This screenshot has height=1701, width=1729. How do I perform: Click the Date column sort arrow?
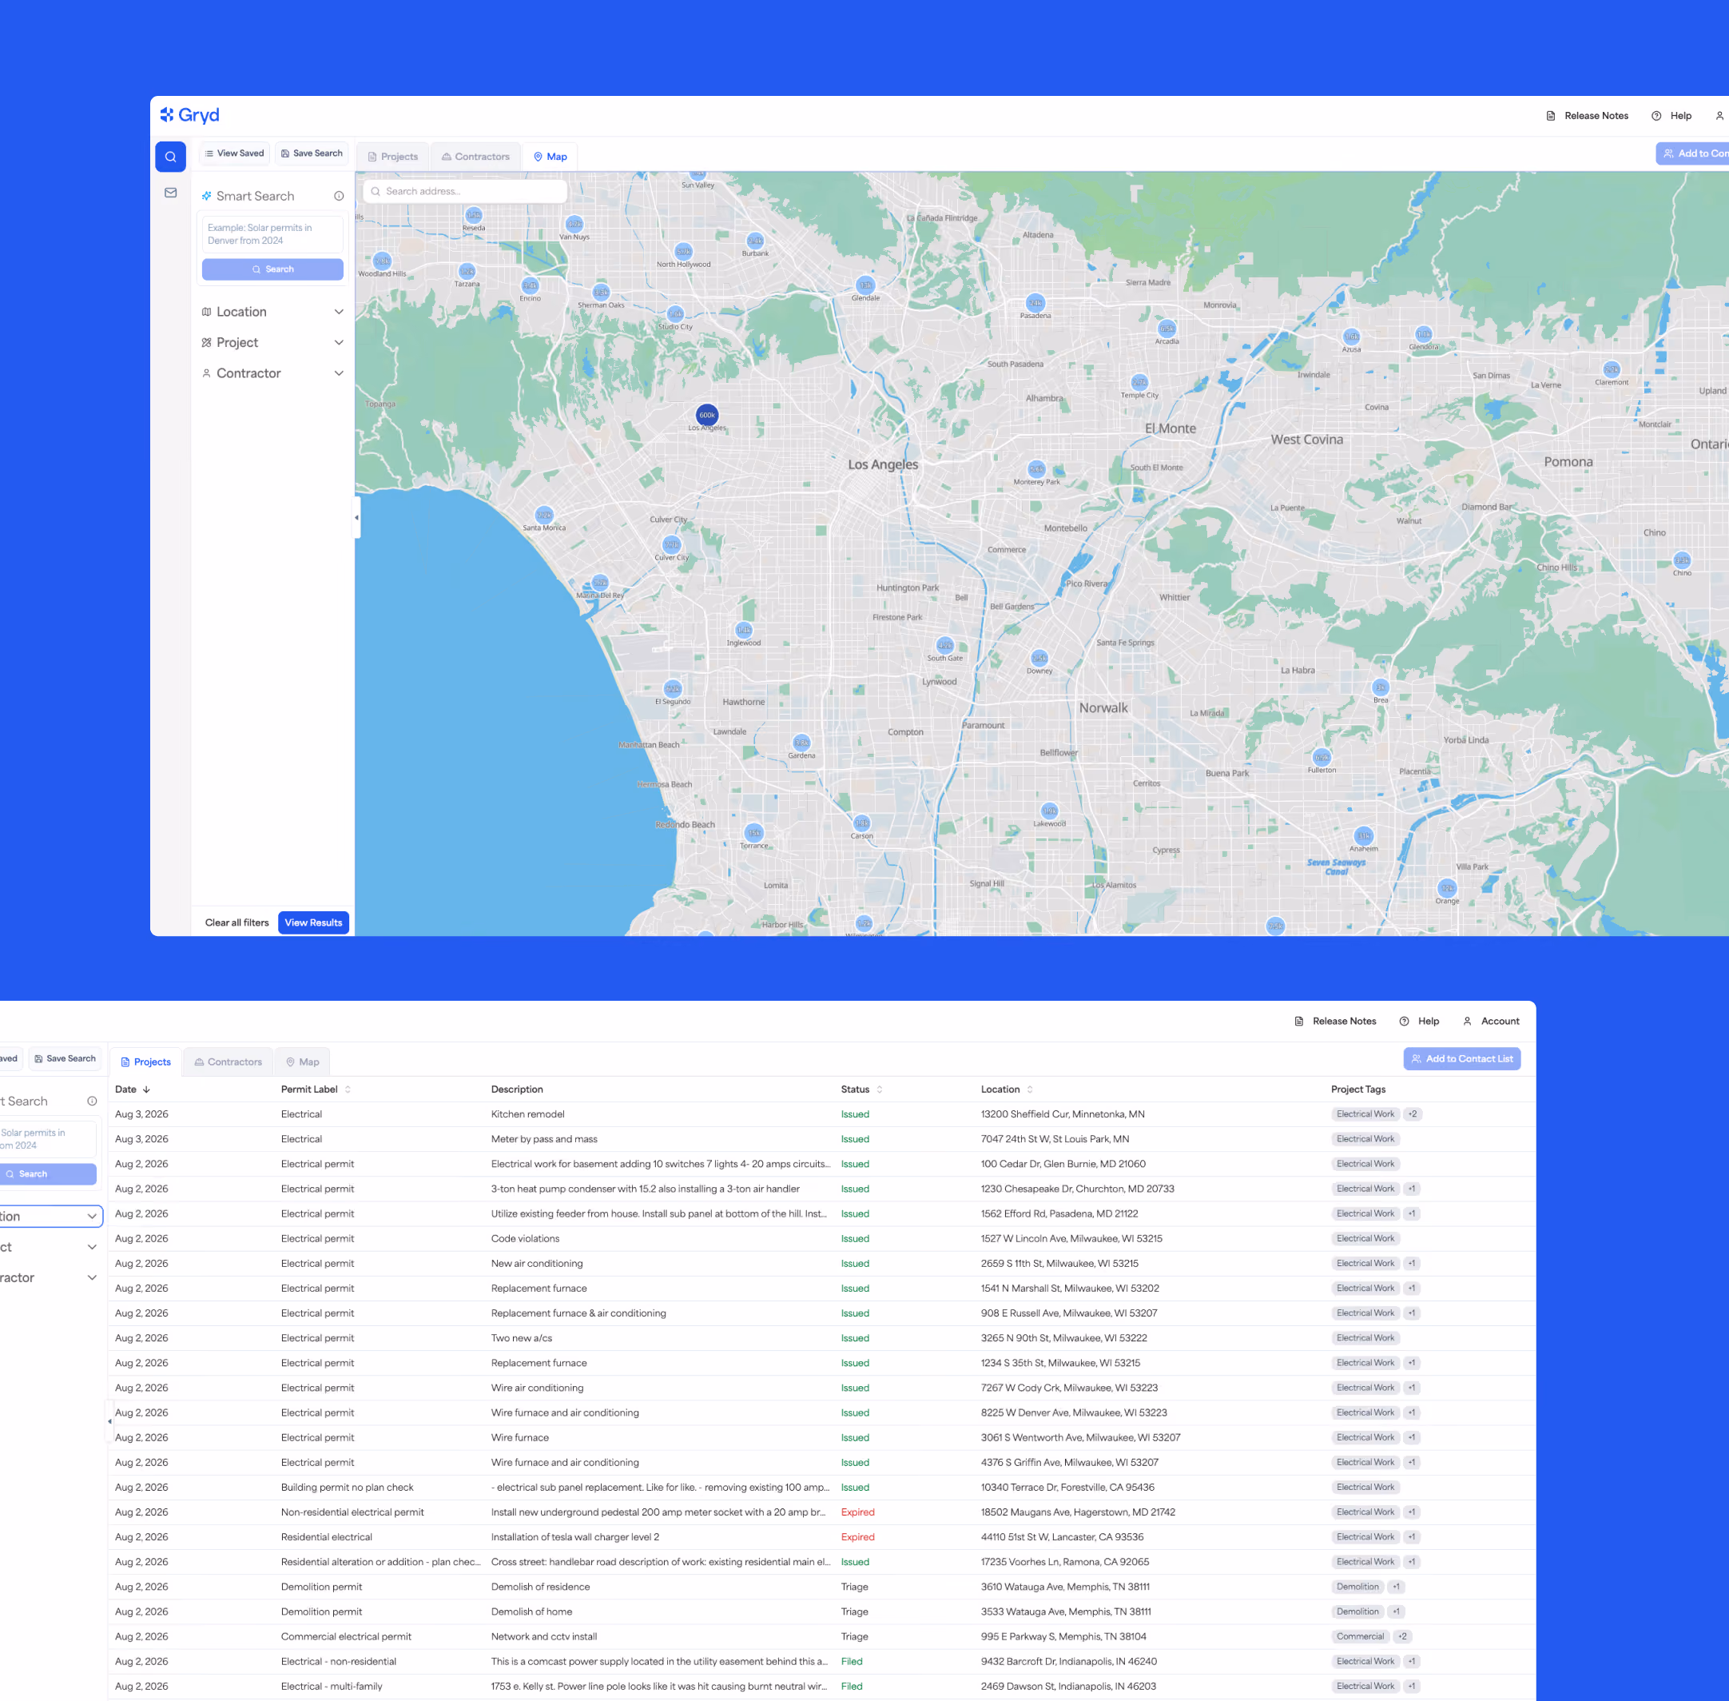point(146,1089)
